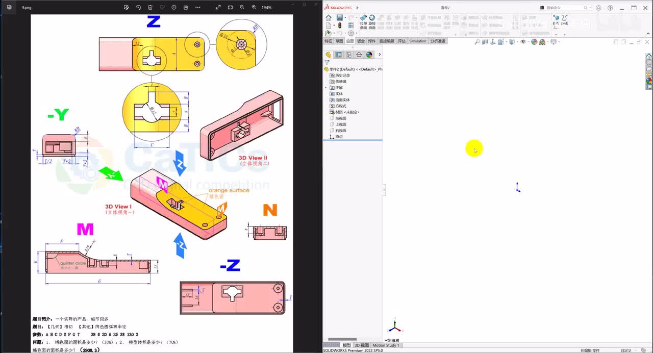Open file info panel in Photos

[x=174, y=8]
